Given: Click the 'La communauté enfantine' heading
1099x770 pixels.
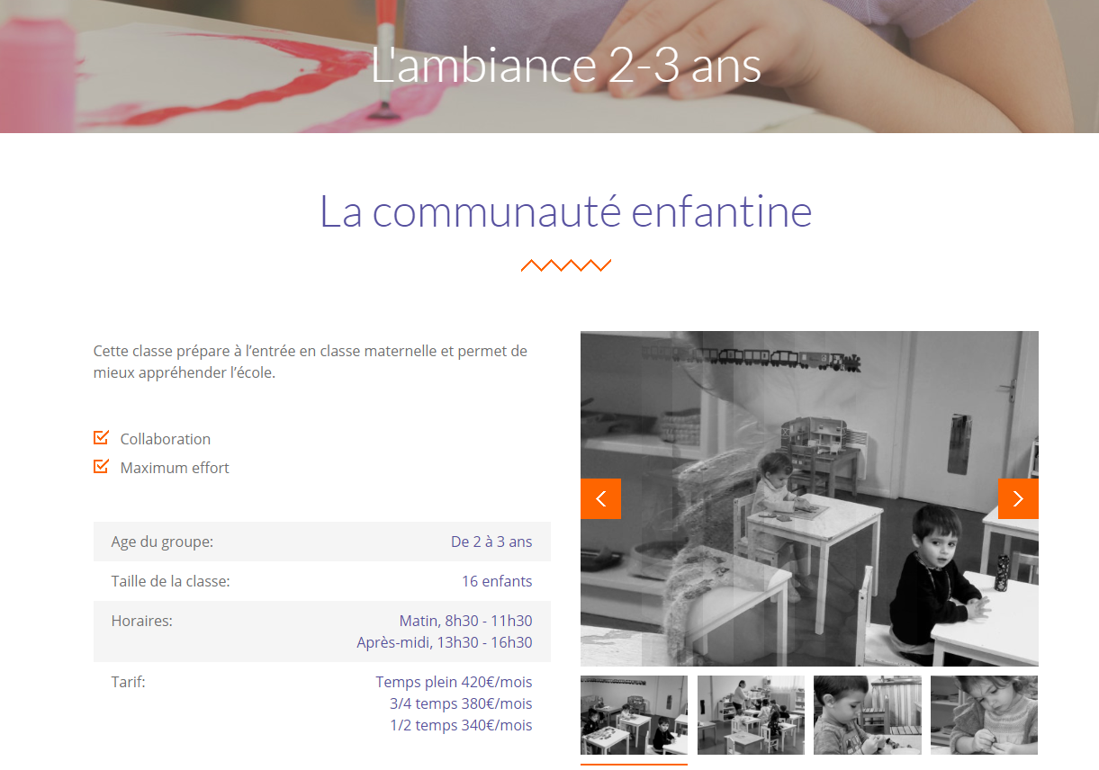Looking at the screenshot, I should pyautogui.click(x=566, y=211).
